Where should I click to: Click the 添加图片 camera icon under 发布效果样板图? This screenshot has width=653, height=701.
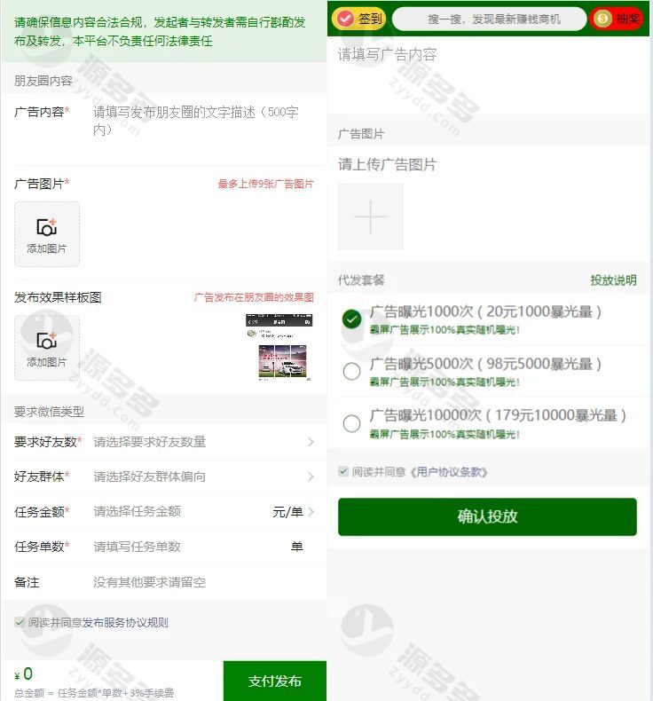pyautogui.click(x=46, y=340)
